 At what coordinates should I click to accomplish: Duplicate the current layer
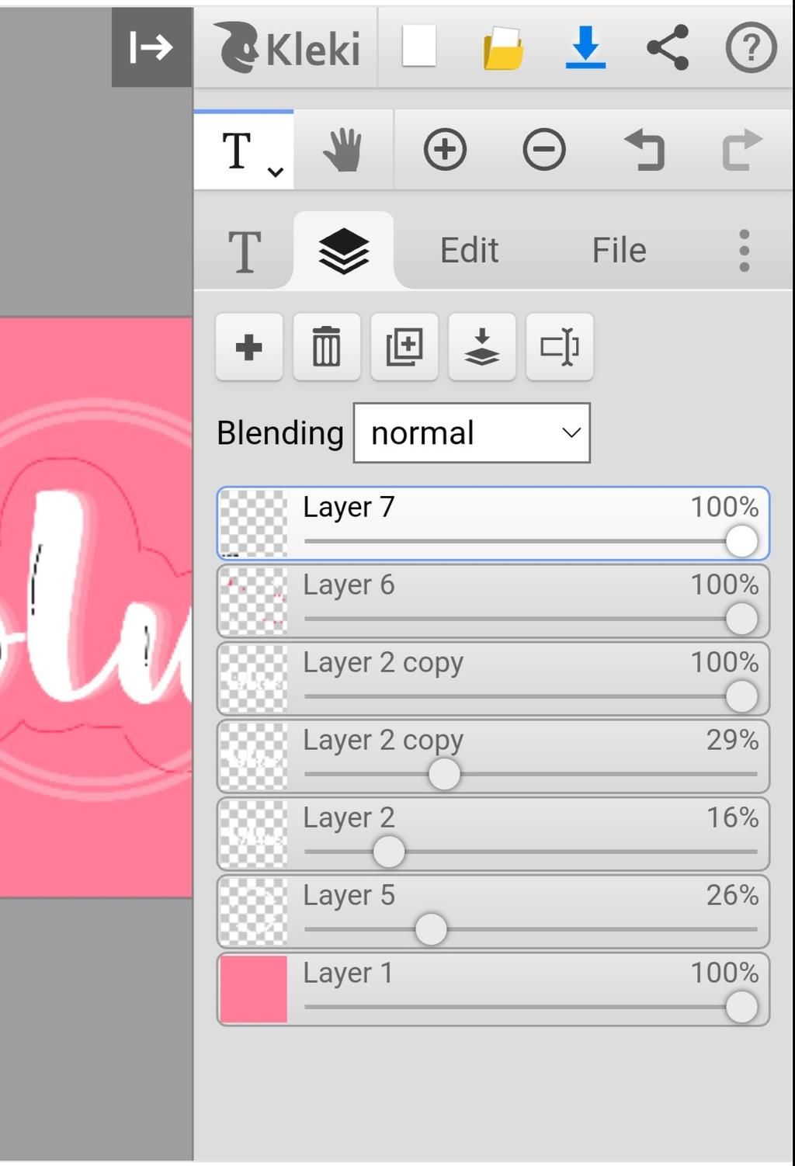(x=404, y=347)
